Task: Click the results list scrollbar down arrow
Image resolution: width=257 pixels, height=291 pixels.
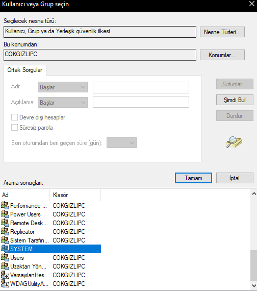Action: click(254, 285)
